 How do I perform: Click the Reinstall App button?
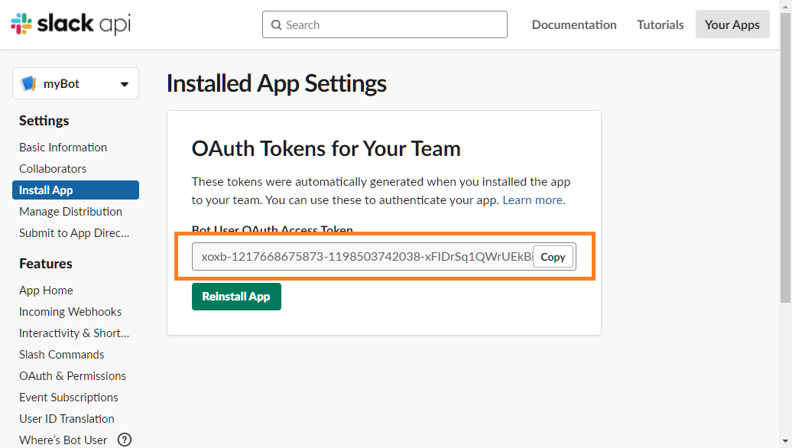pos(236,297)
